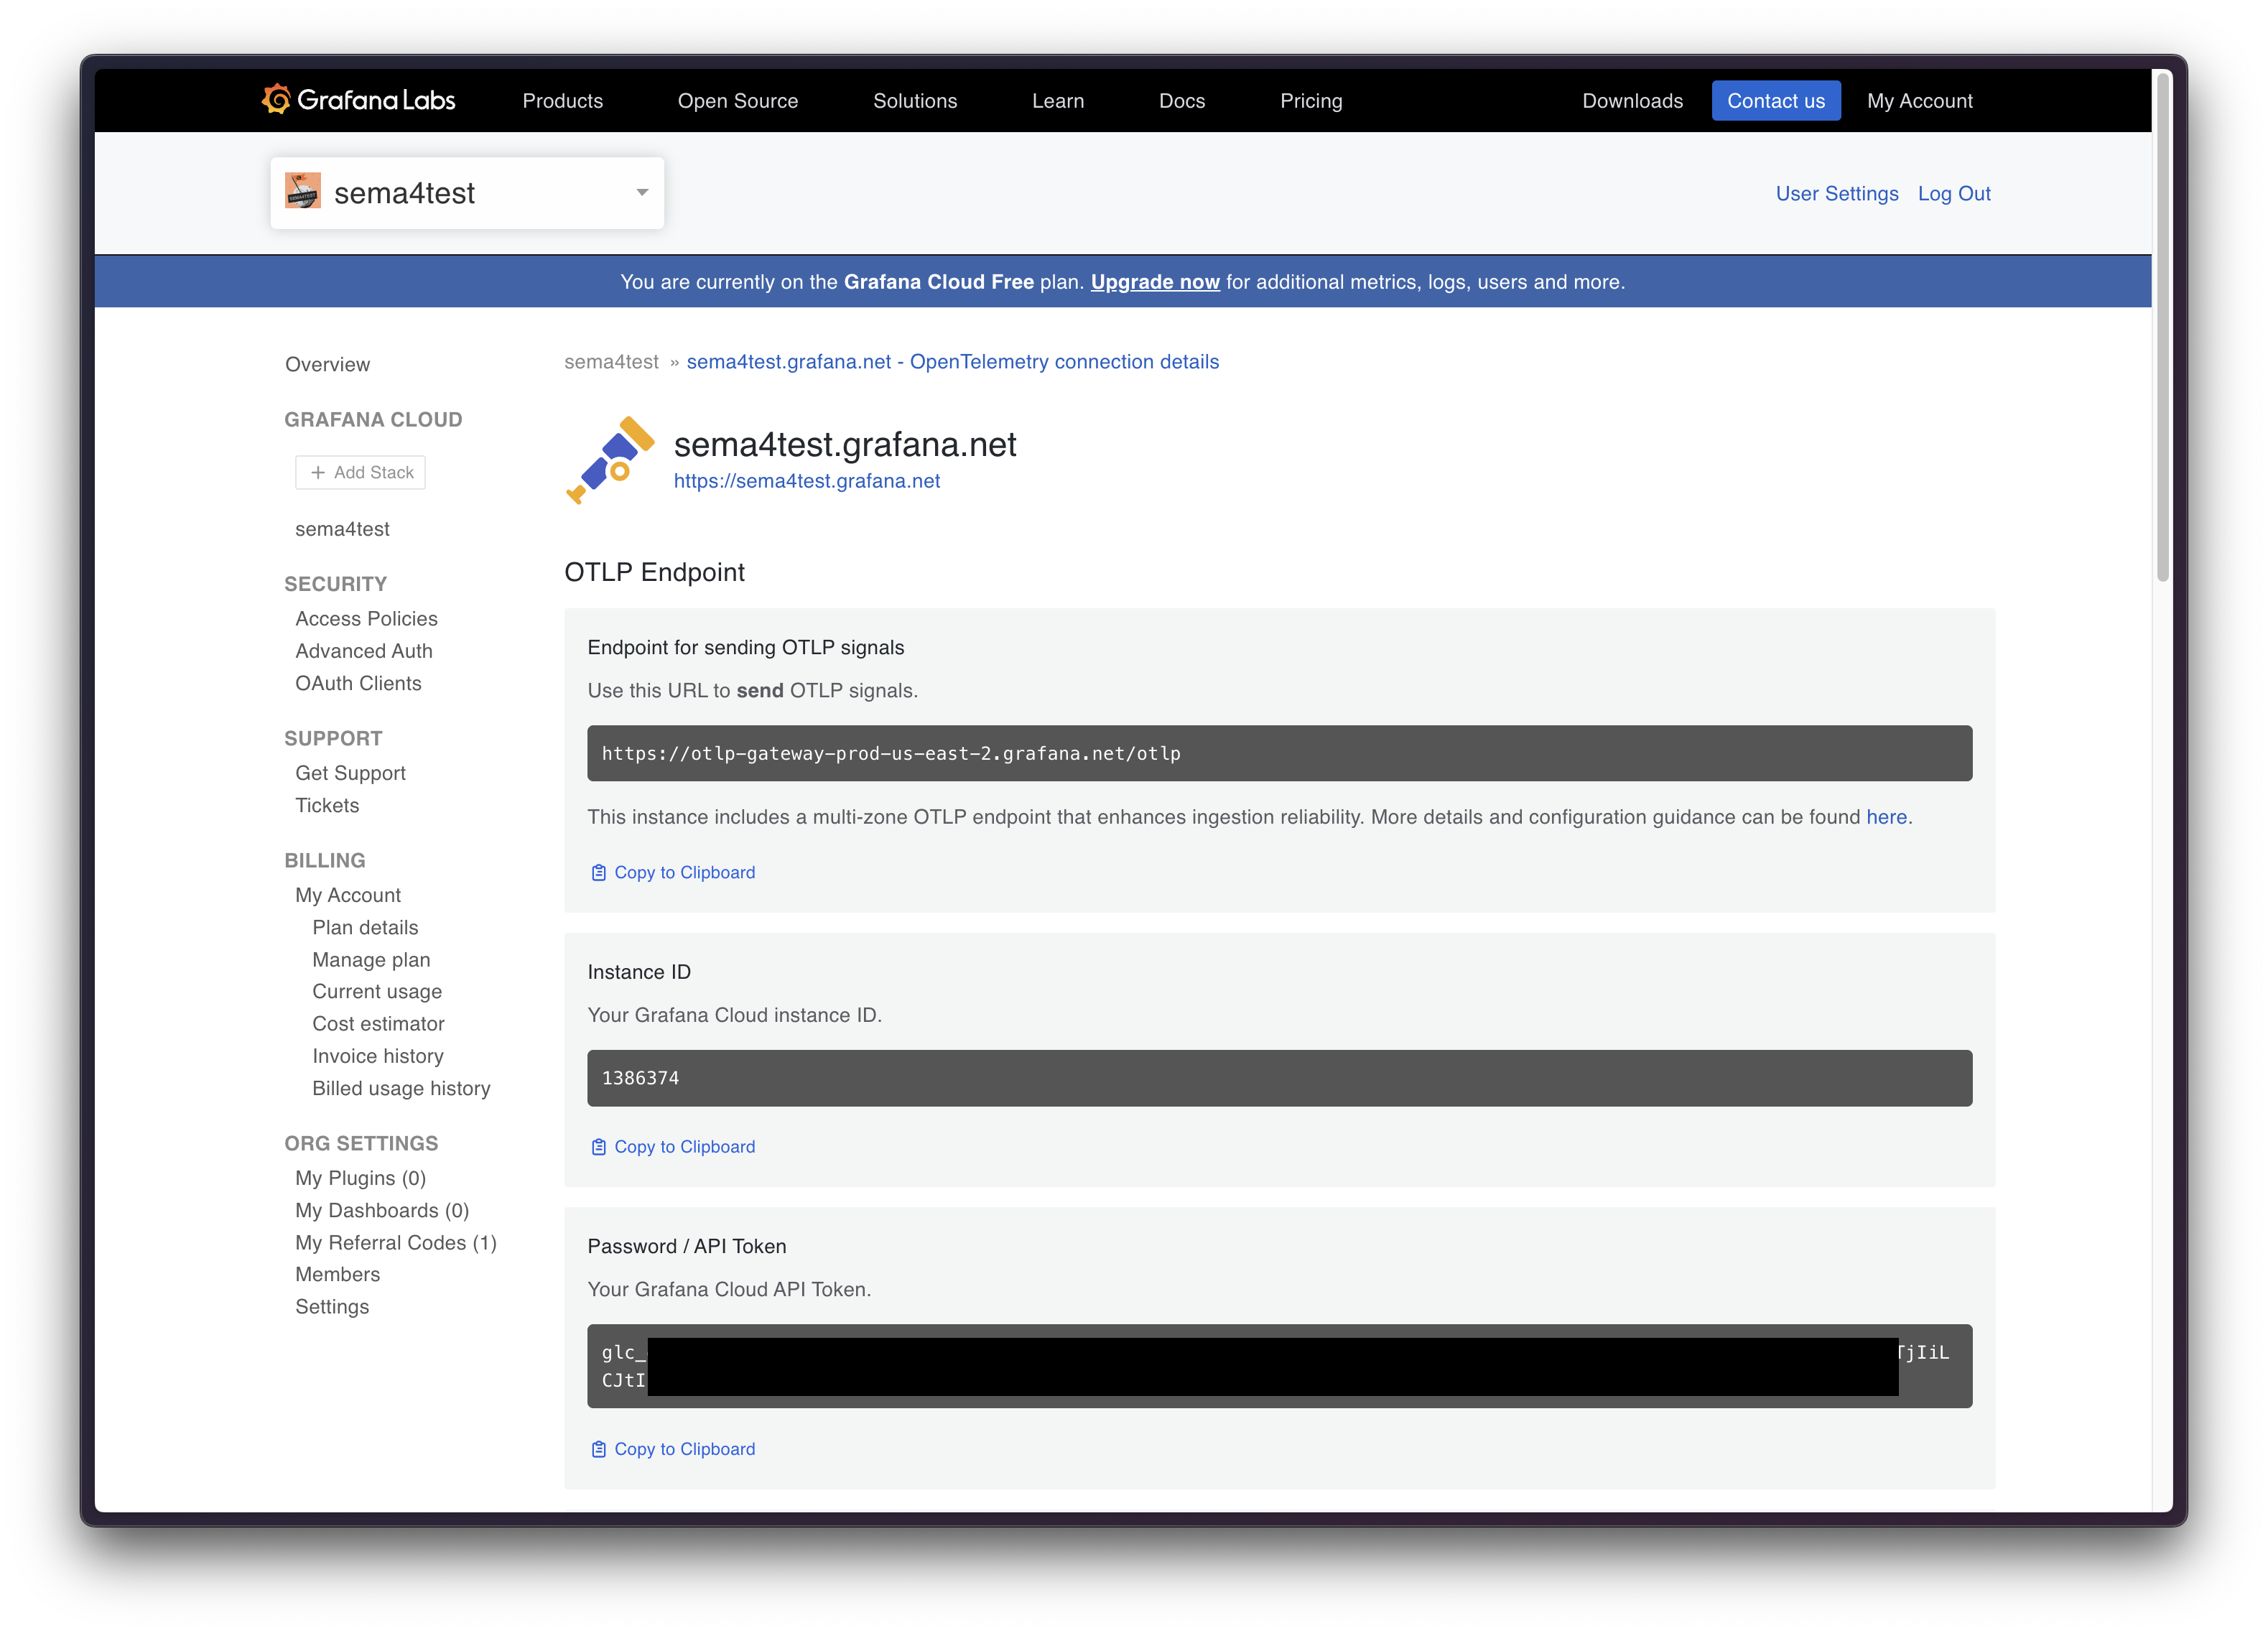Click the Upgrade now link
Image resolution: width=2268 pixels, height=1633 pixels.
(x=1155, y=281)
